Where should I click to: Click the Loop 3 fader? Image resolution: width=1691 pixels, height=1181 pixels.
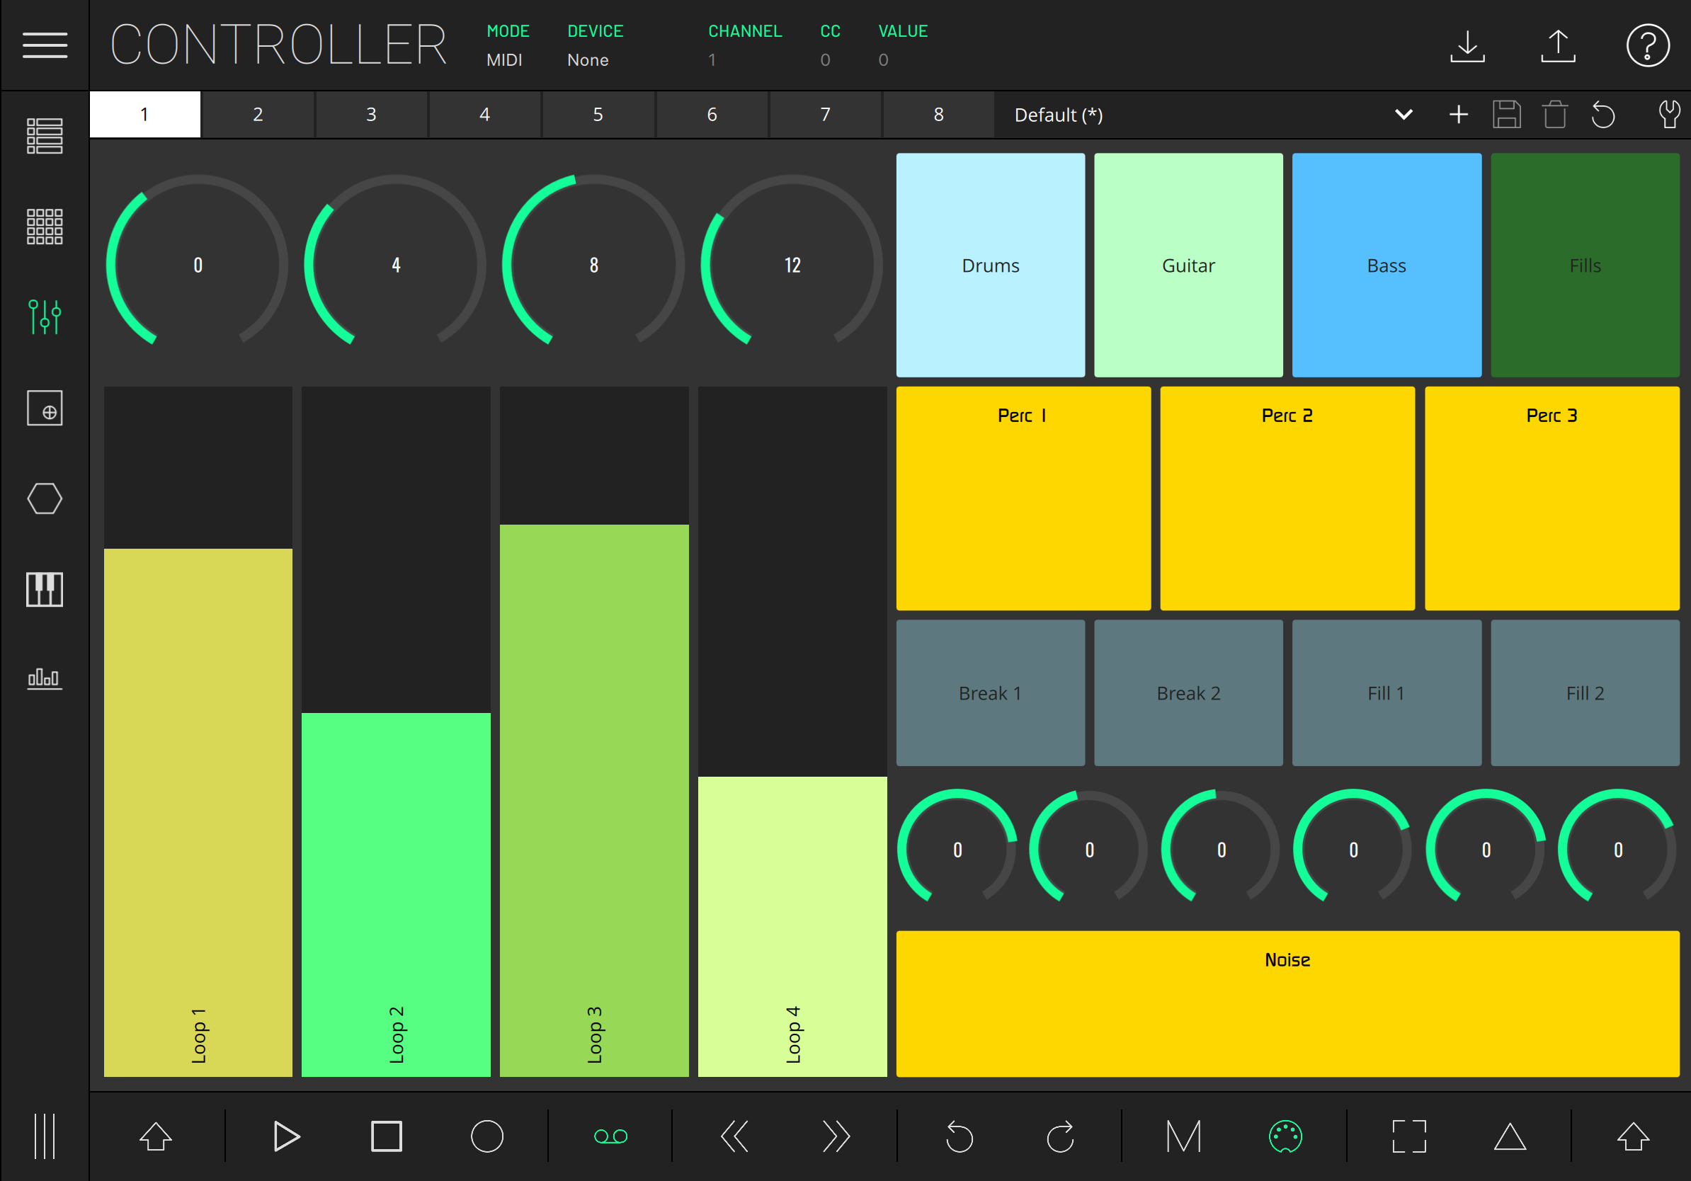(x=593, y=731)
